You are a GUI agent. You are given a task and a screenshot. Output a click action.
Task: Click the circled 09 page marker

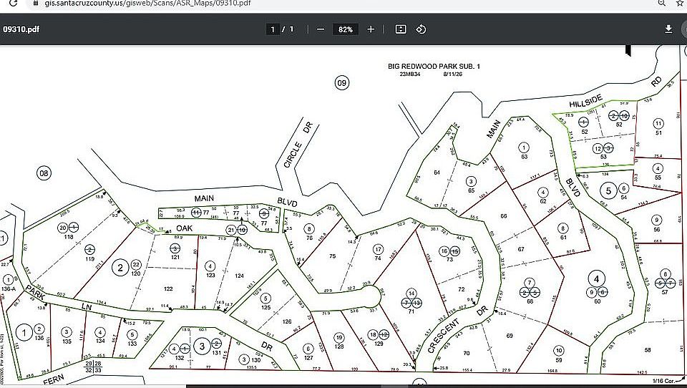point(342,82)
